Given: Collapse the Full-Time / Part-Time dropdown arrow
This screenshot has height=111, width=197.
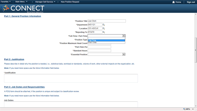Looking at the screenshot, I should [124, 36].
